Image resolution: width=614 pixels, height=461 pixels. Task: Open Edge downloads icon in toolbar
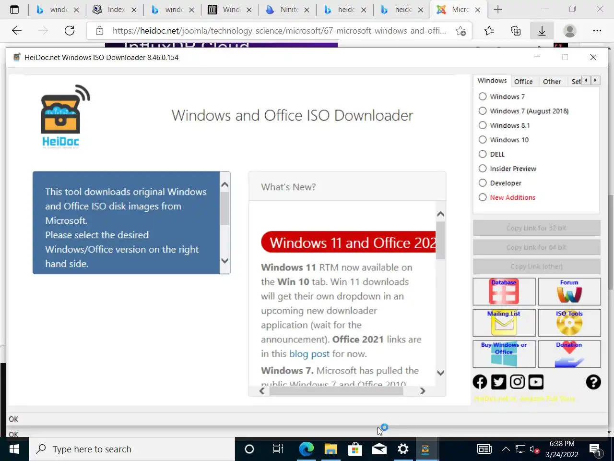pos(542,31)
